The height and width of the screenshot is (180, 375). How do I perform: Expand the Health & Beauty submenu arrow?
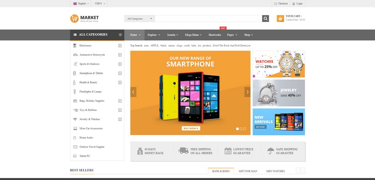pyautogui.click(x=120, y=82)
